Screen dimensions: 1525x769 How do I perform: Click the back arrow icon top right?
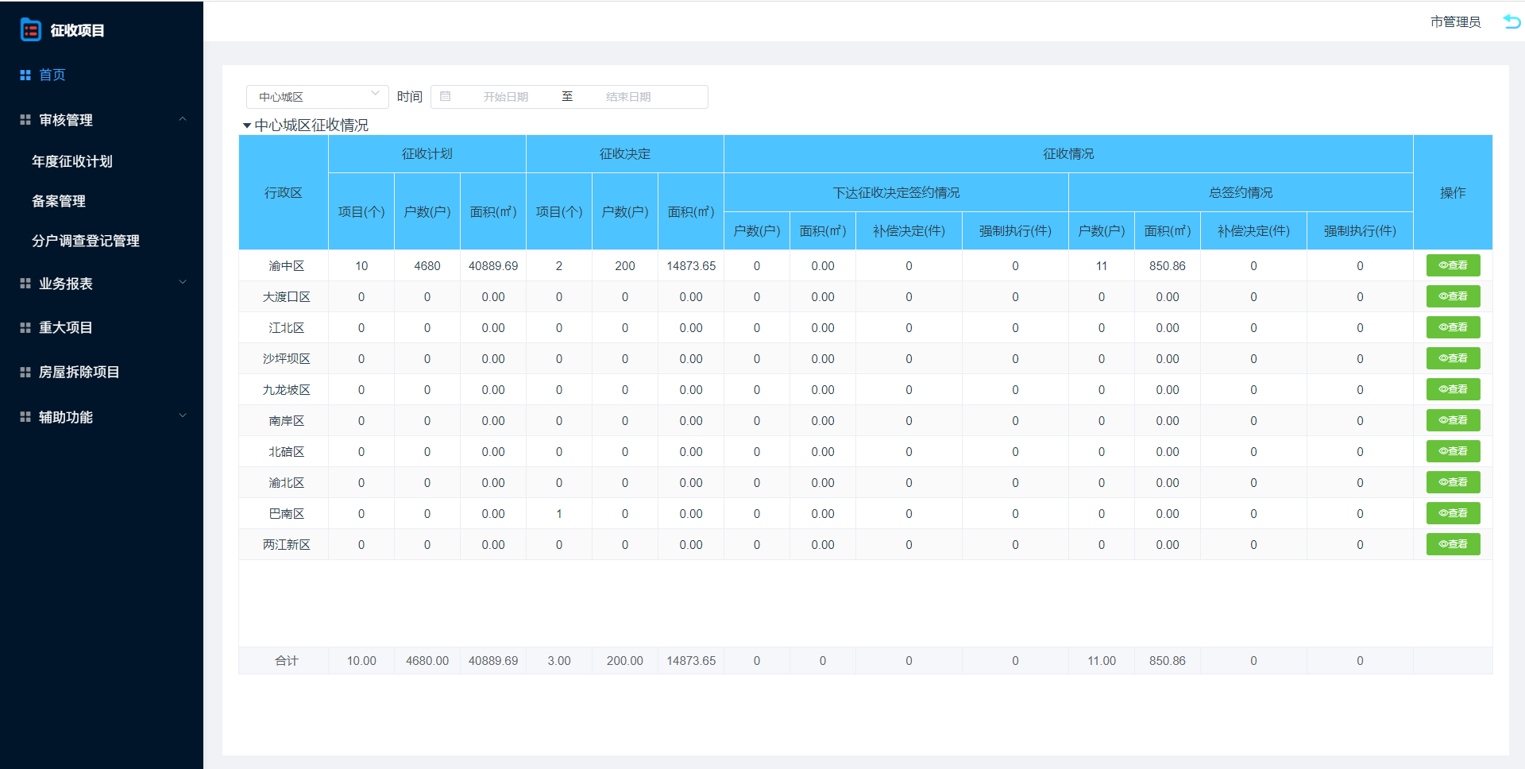pos(1511,21)
